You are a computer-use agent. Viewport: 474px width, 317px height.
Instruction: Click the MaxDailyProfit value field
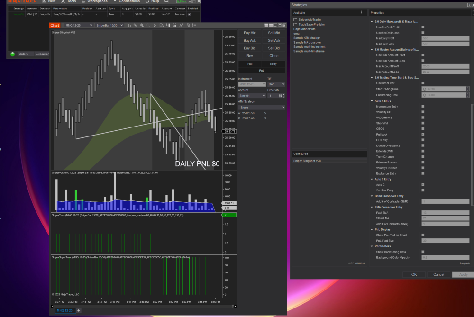443,38
